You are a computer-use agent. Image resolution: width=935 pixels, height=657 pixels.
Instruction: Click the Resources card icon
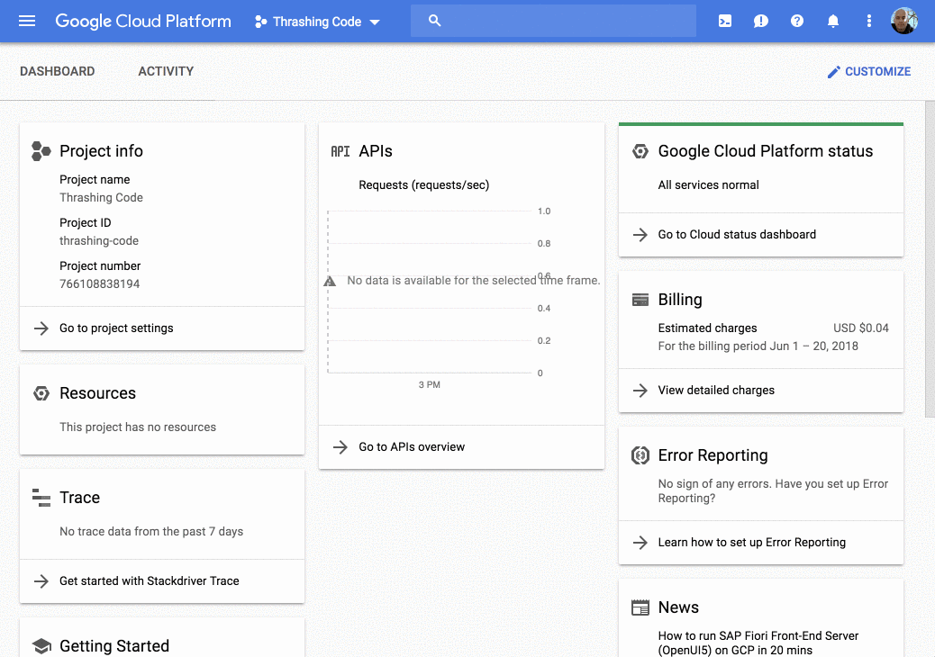41,393
